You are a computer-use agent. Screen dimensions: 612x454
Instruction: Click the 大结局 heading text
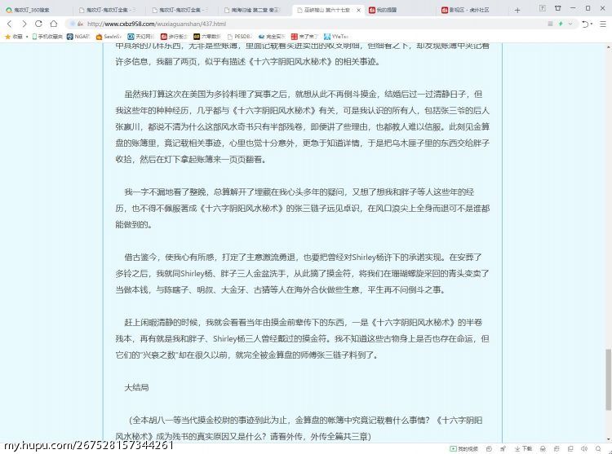point(136,388)
